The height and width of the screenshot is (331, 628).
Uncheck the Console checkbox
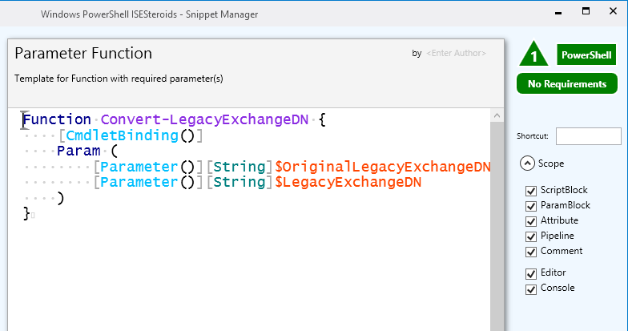tap(530, 289)
